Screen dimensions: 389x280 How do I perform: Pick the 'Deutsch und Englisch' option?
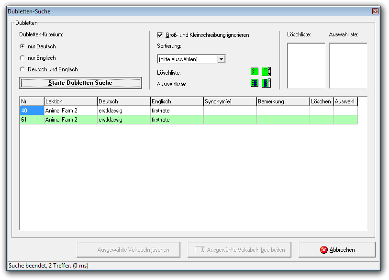point(22,69)
